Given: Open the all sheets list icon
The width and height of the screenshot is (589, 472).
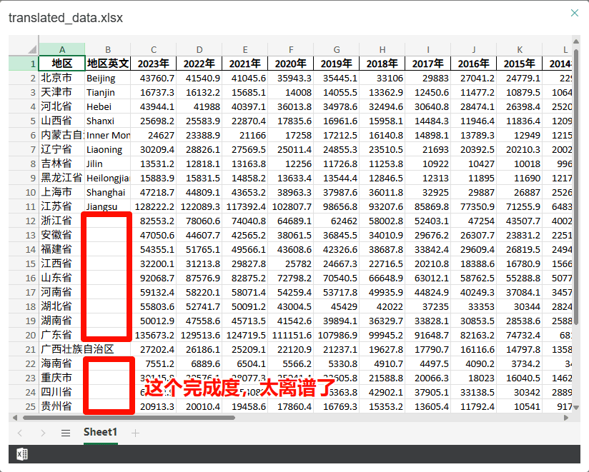Looking at the screenshot, I should point(66,433).
